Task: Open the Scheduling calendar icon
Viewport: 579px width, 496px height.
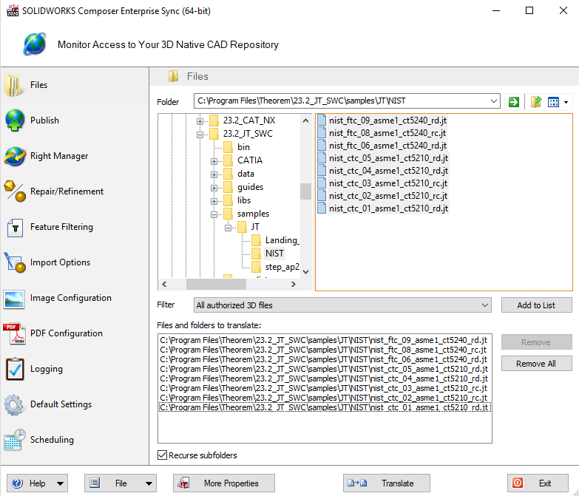Action: coord(14,440)
